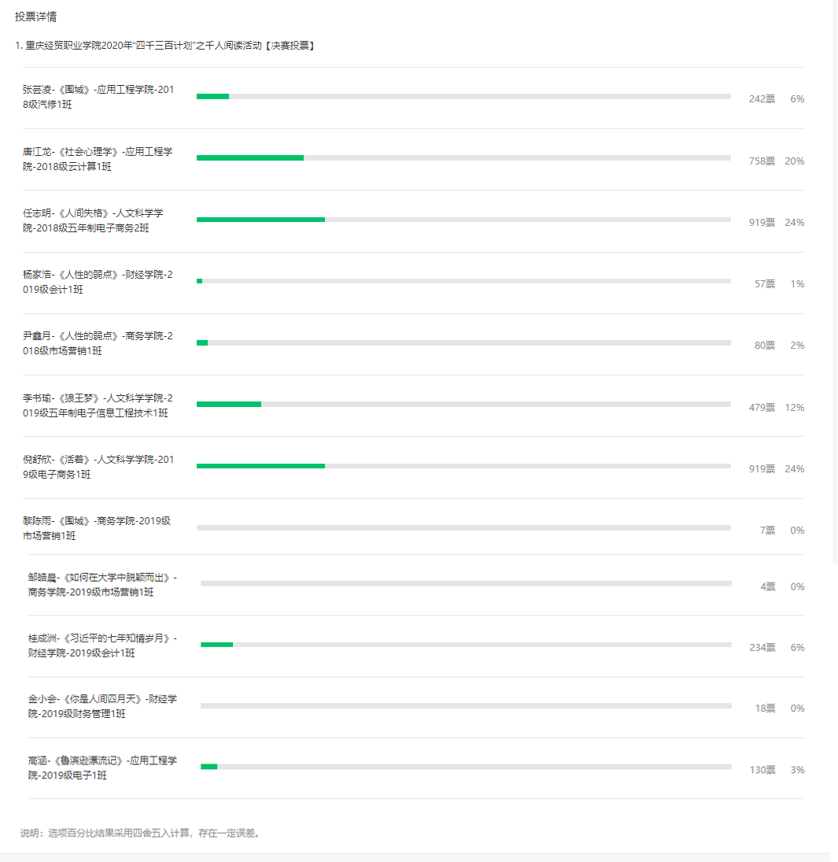Click the 邹皓晨 option label
Screen dimensions: 838x862
click(x=103, y=585)
